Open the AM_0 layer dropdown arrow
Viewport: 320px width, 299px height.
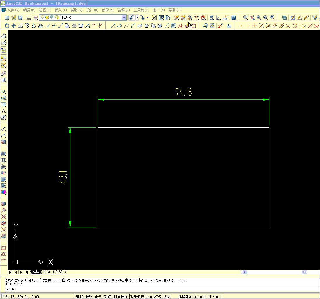[x=124, y=18]
